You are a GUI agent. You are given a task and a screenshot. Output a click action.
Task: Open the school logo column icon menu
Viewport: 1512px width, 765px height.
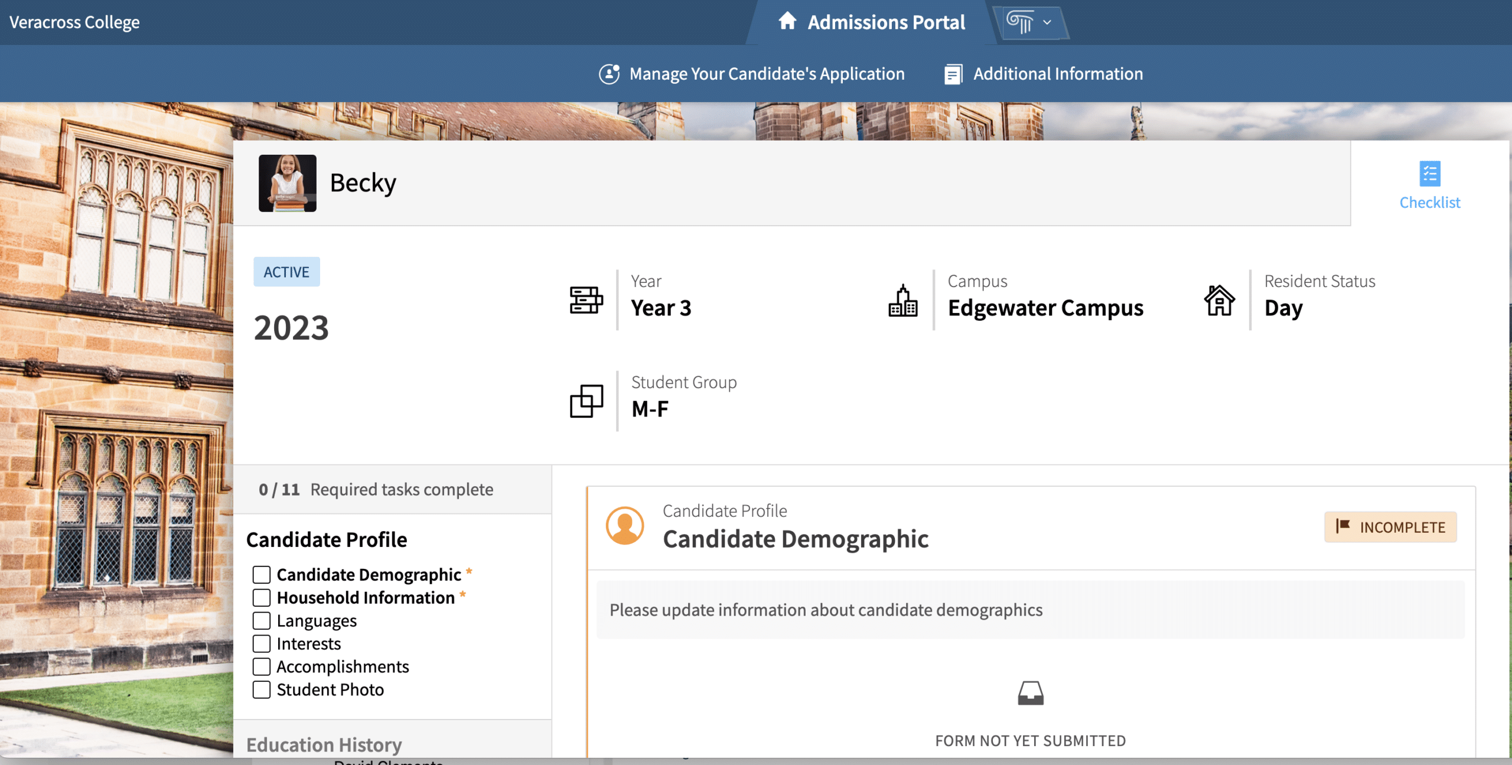click(1020, 22)
